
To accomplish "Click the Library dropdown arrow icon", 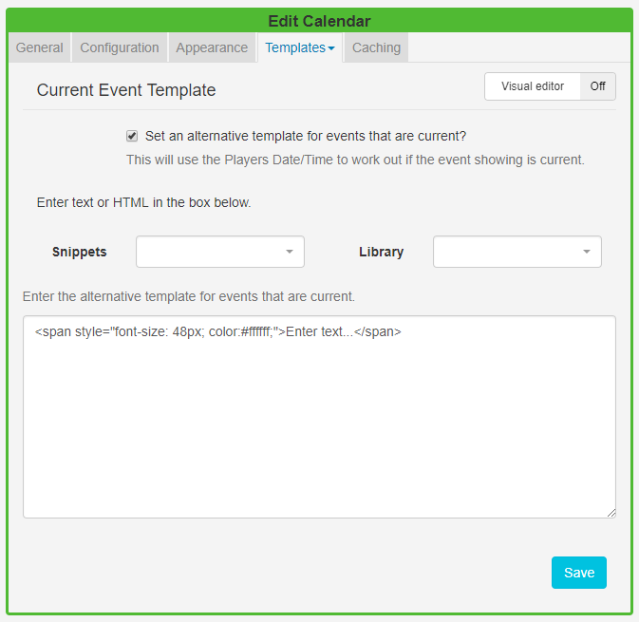I will [x=586, y=252].
